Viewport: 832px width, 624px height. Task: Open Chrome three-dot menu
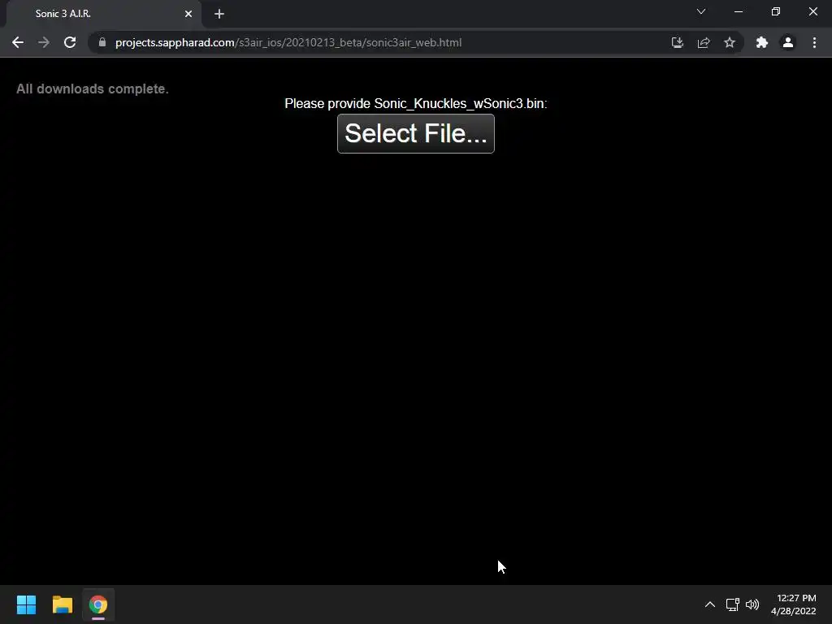click(814, 42)
